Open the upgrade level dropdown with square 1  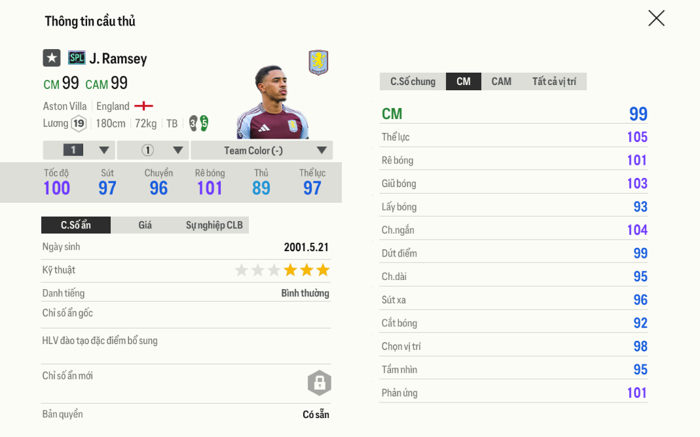point(79,150)
